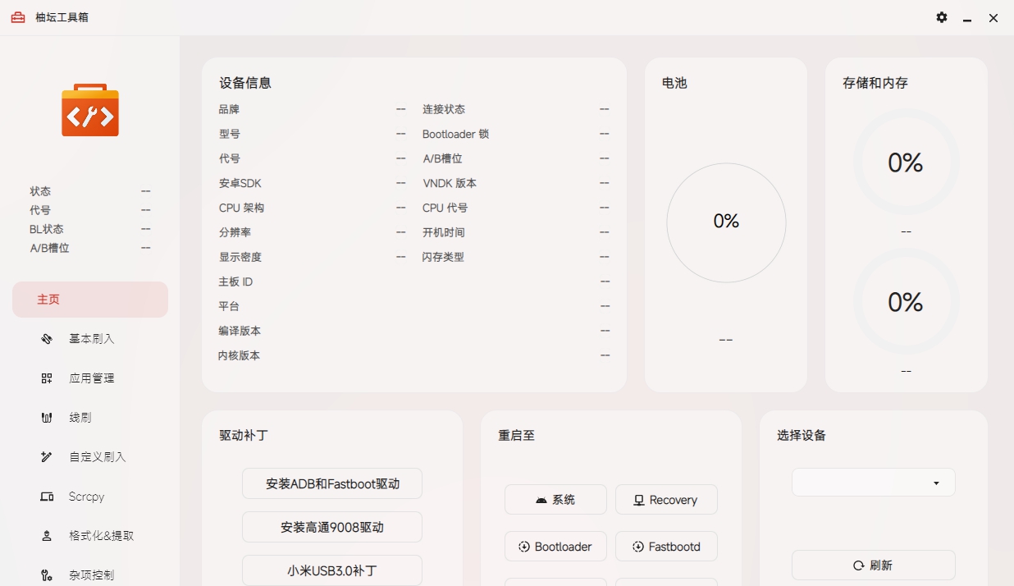1014x586 pixels.
Task: Open the 选择设备 dropdown
Action: tap(874, 483)
